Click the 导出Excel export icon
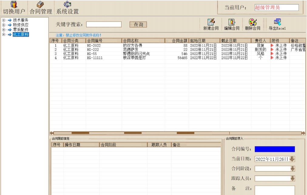 point(277,22)
